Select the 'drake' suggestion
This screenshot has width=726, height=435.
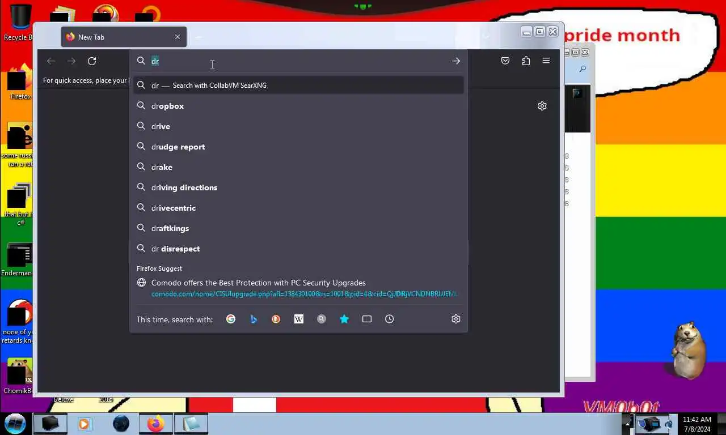(x=299, y=167)
